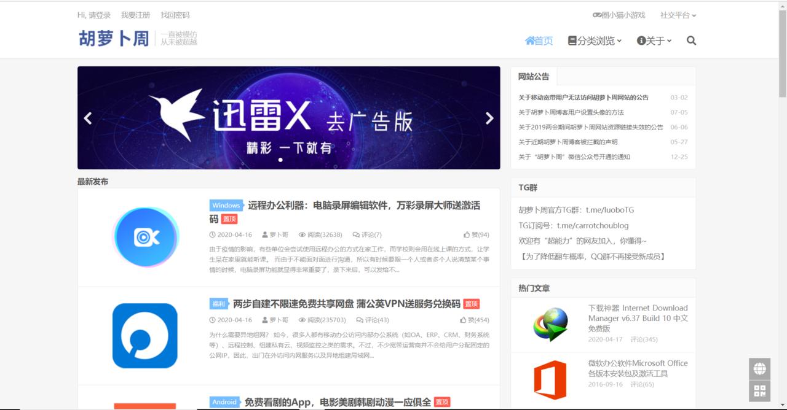Click the clock icon before 2020-04-16

[211, 234]
